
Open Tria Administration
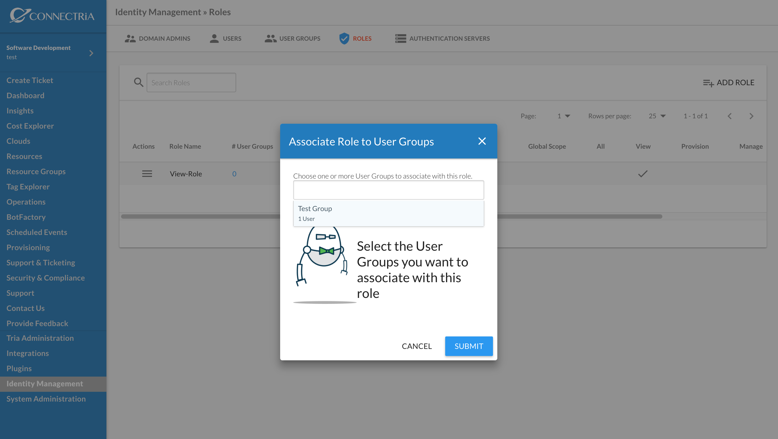pyautogui.click(x=40, y=338)
